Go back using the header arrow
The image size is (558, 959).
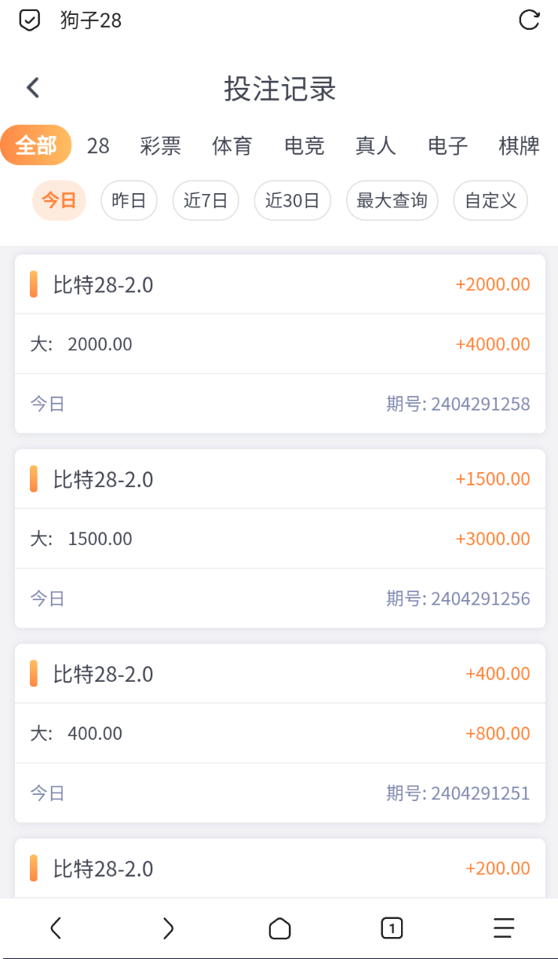click(x=33, y=88)
